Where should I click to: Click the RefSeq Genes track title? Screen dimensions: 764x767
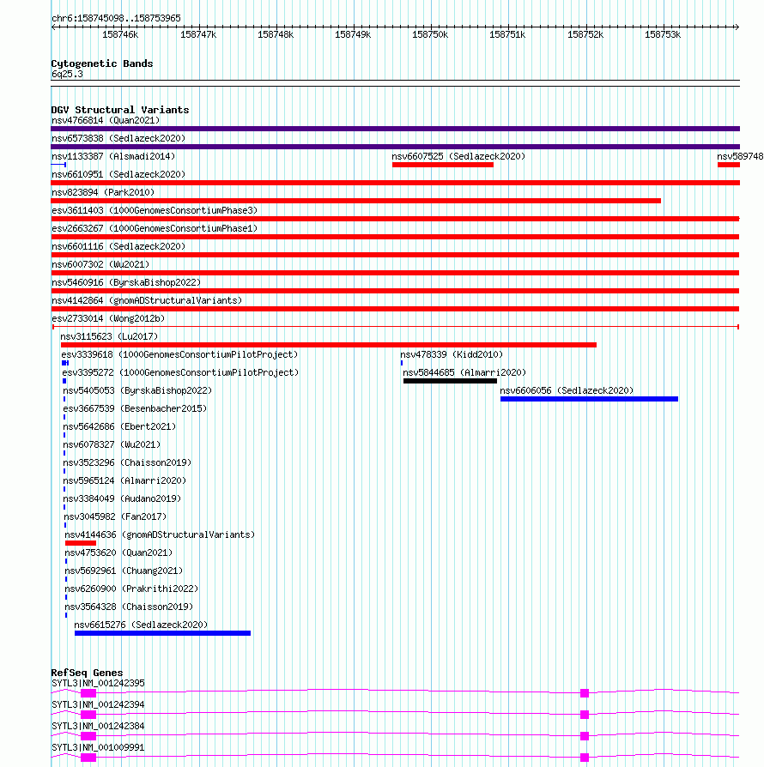[x=87, y=673]
